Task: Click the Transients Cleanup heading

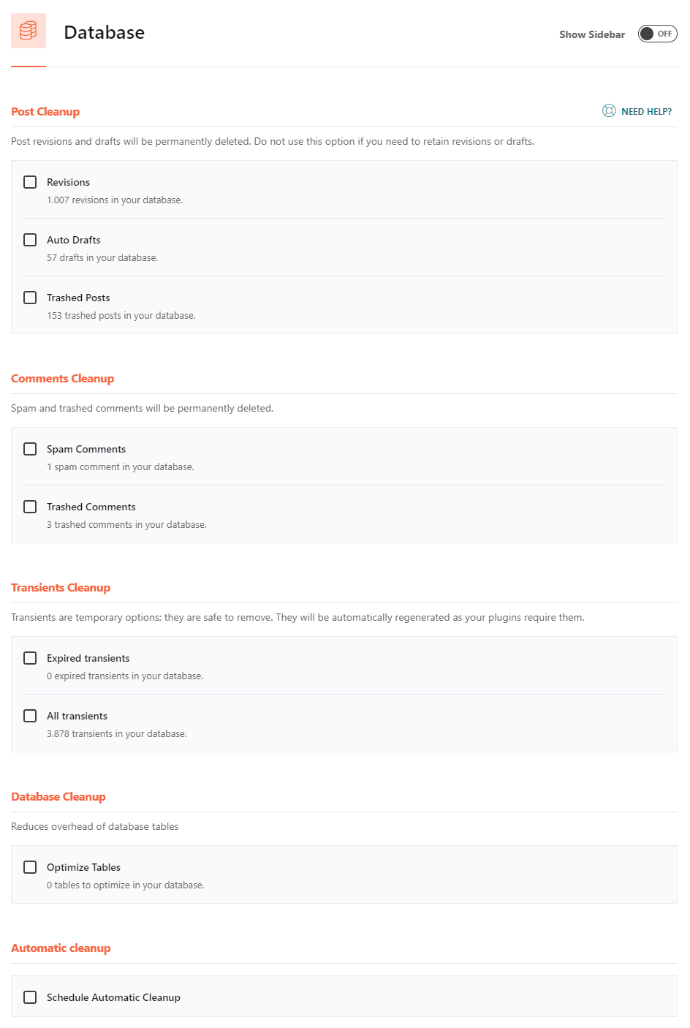Action: (61, 588)
